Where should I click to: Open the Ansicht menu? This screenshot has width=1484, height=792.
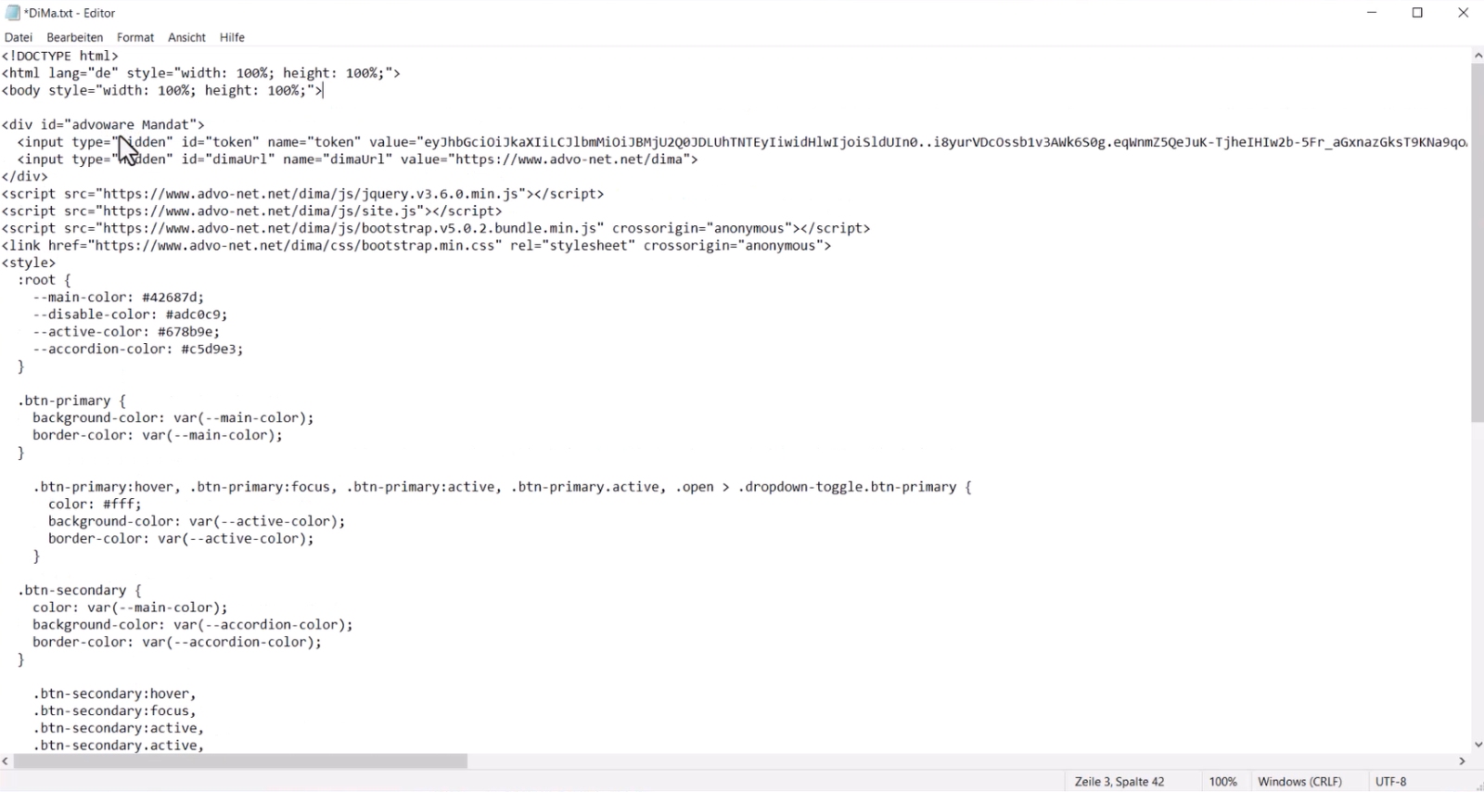pyautogui.click(x=186, y=37)
